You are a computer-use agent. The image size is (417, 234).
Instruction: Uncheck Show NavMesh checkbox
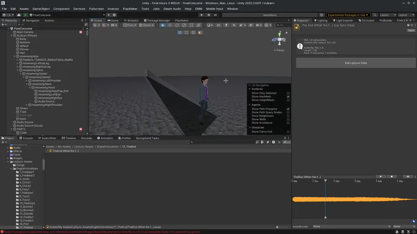(288, 97)
